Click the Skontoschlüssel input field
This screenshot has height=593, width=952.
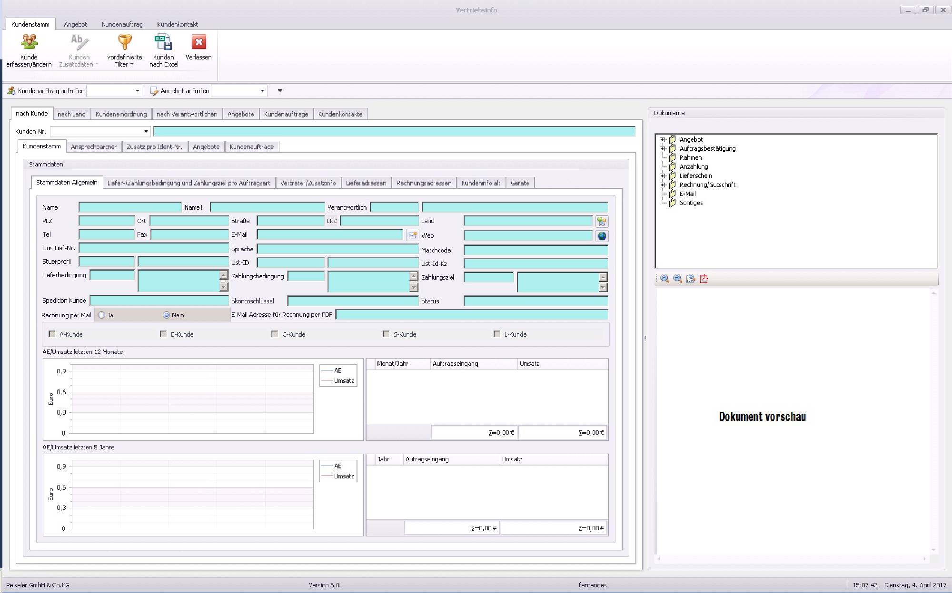(x=353, y=301)
